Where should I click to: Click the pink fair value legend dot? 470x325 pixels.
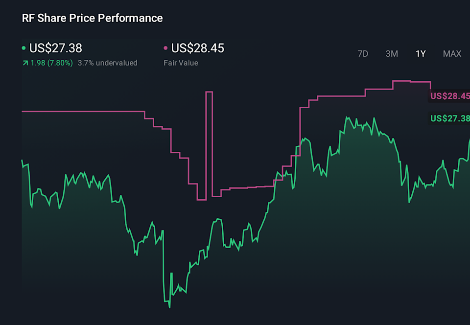tap(165, 48)
